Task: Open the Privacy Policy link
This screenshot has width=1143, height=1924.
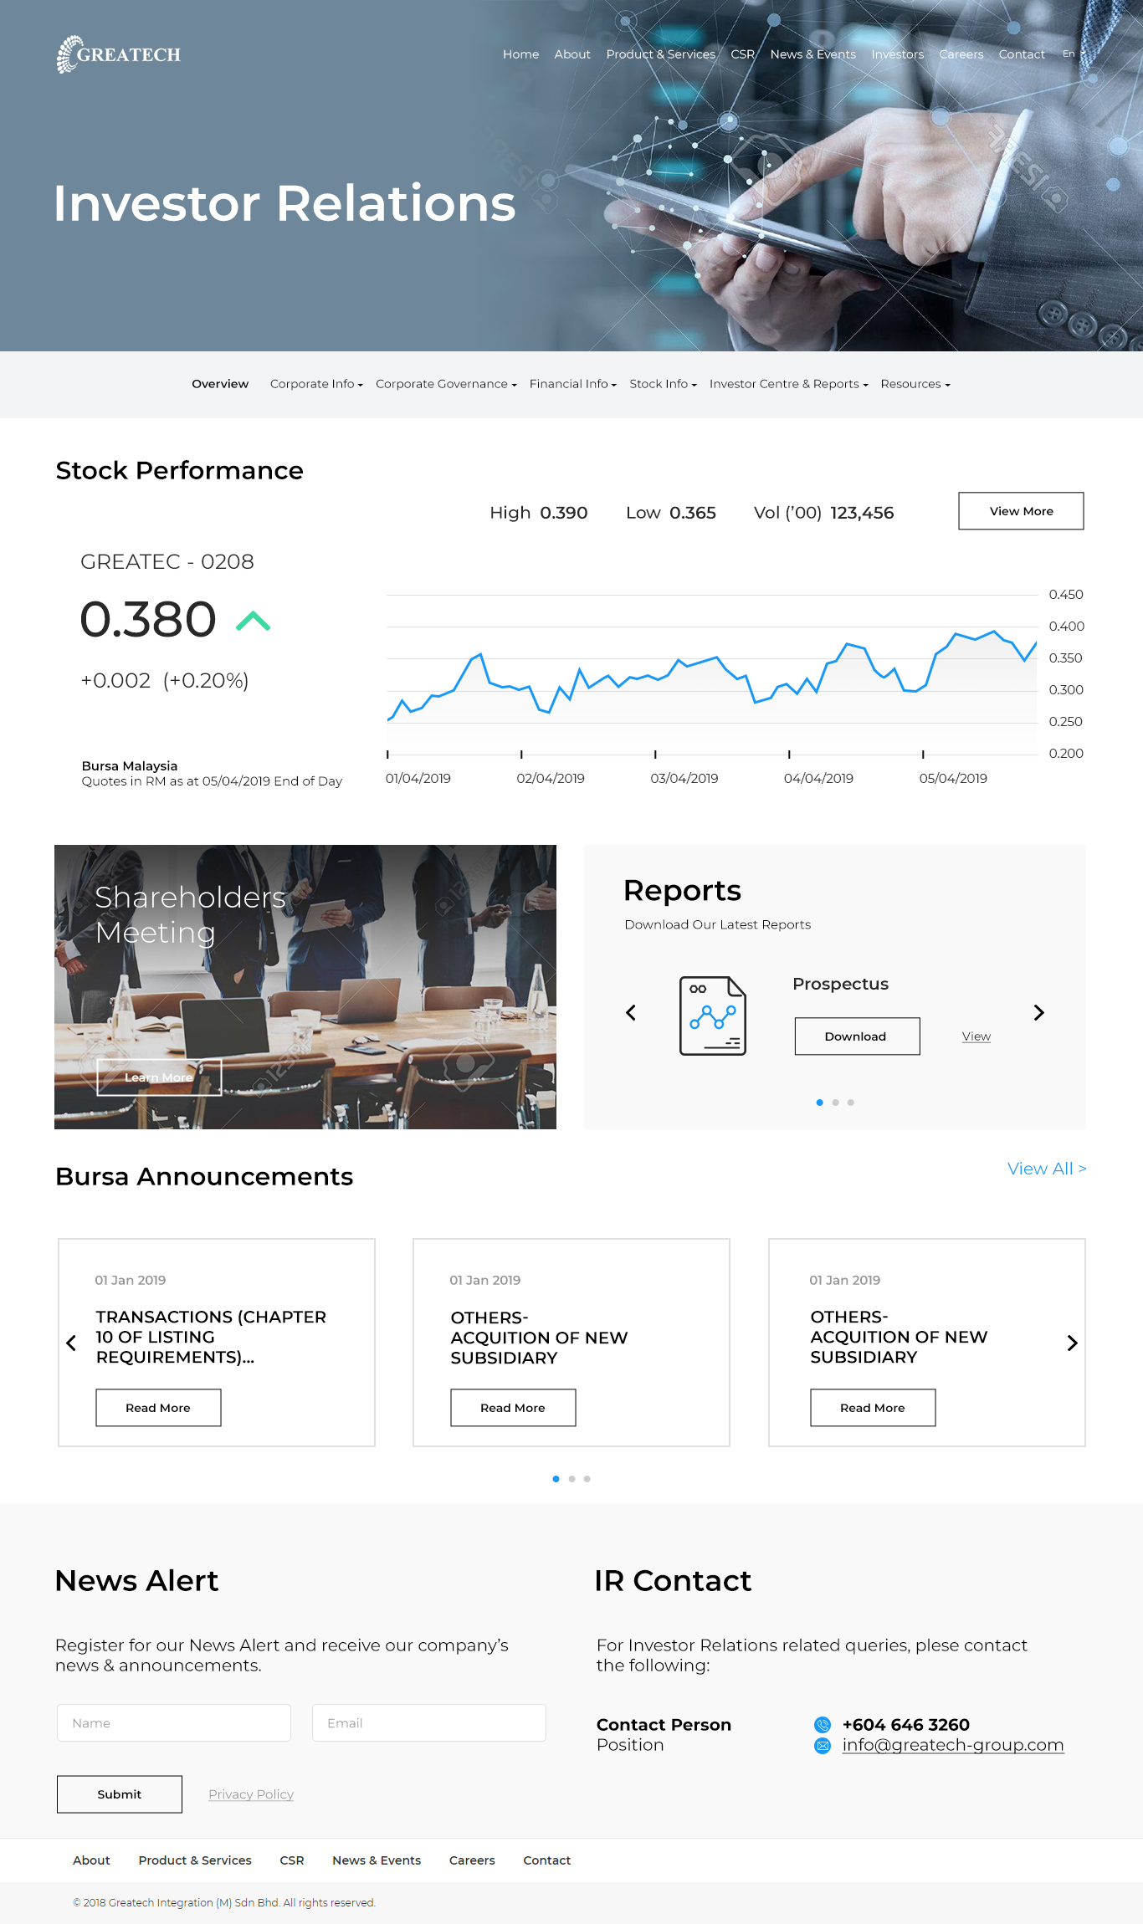Action: point(251,1794)
